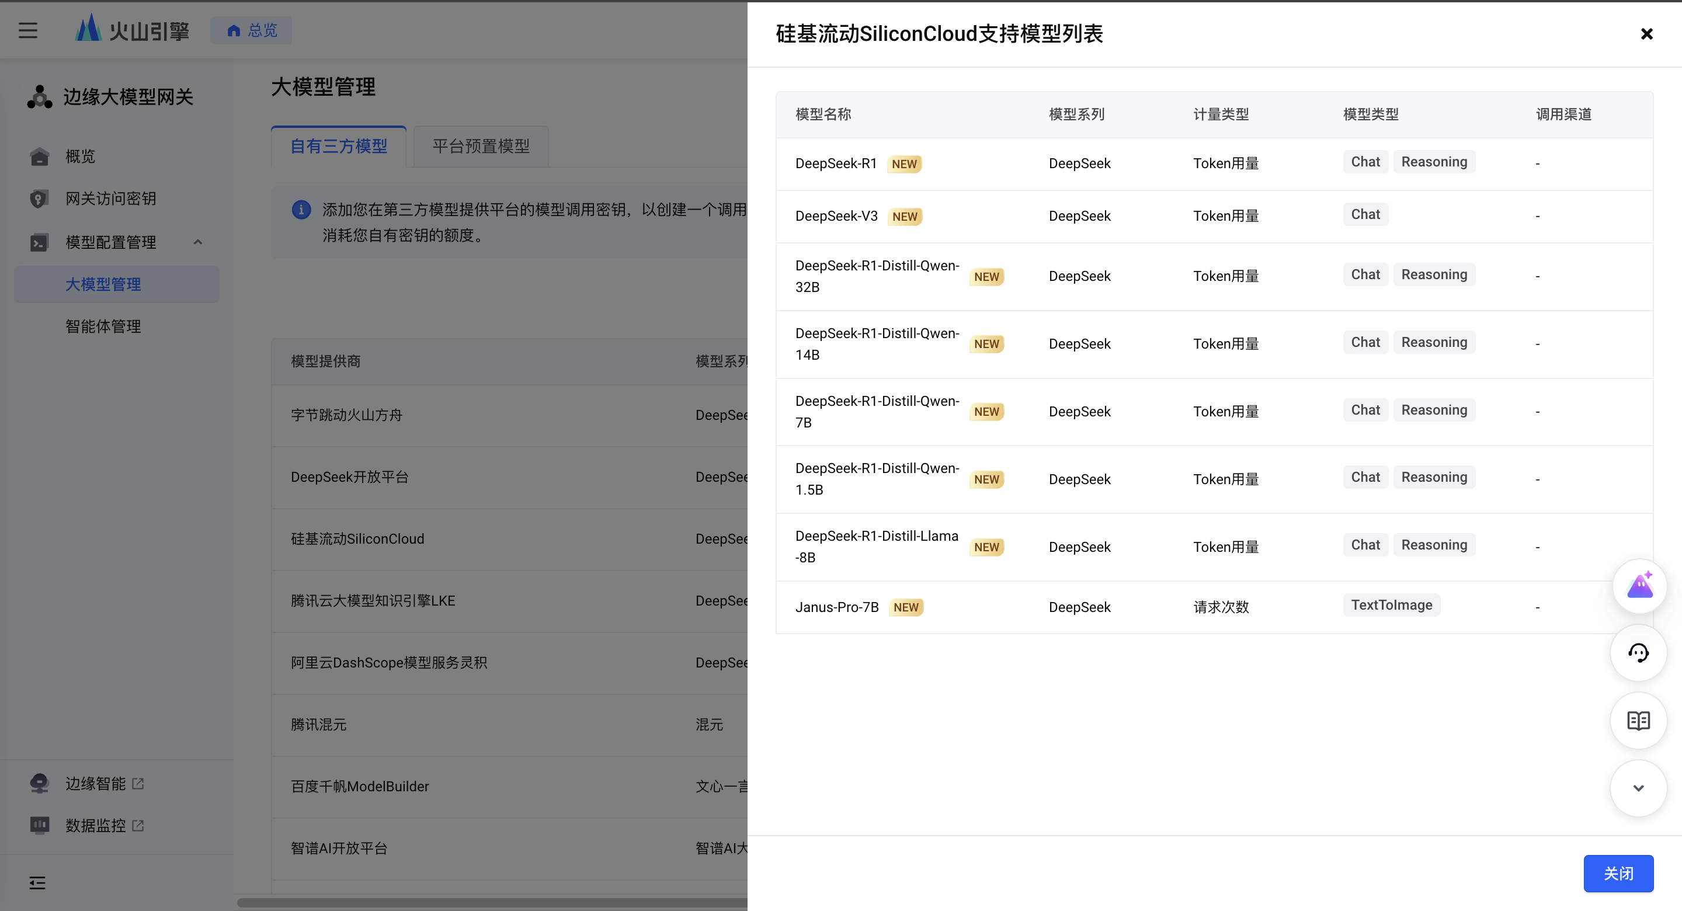Open 概览 in the sidebar
The width and height of the screenshot is (1682, 911).
[x=81, y=157]
